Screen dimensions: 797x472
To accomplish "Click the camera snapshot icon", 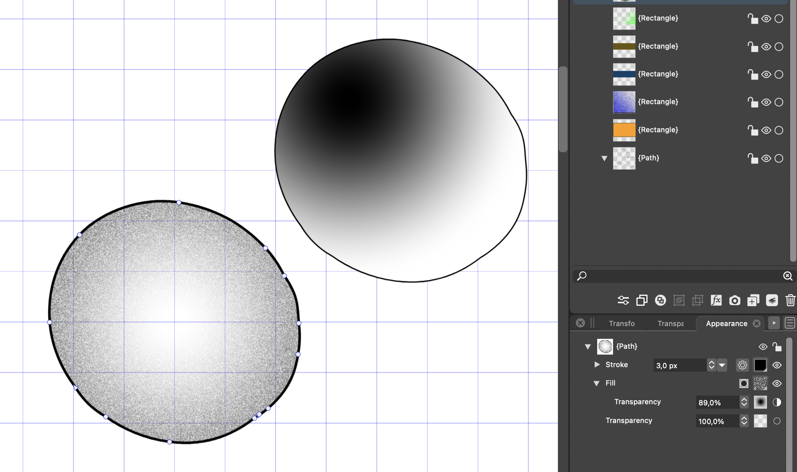I will 735,300.
